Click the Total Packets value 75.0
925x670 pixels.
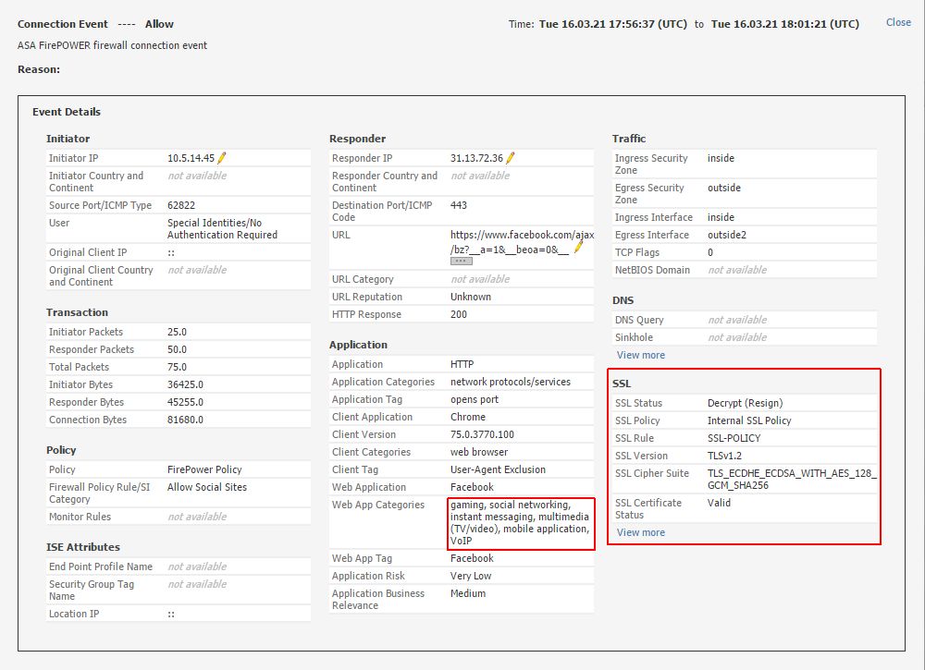click(x=177, y=367)
